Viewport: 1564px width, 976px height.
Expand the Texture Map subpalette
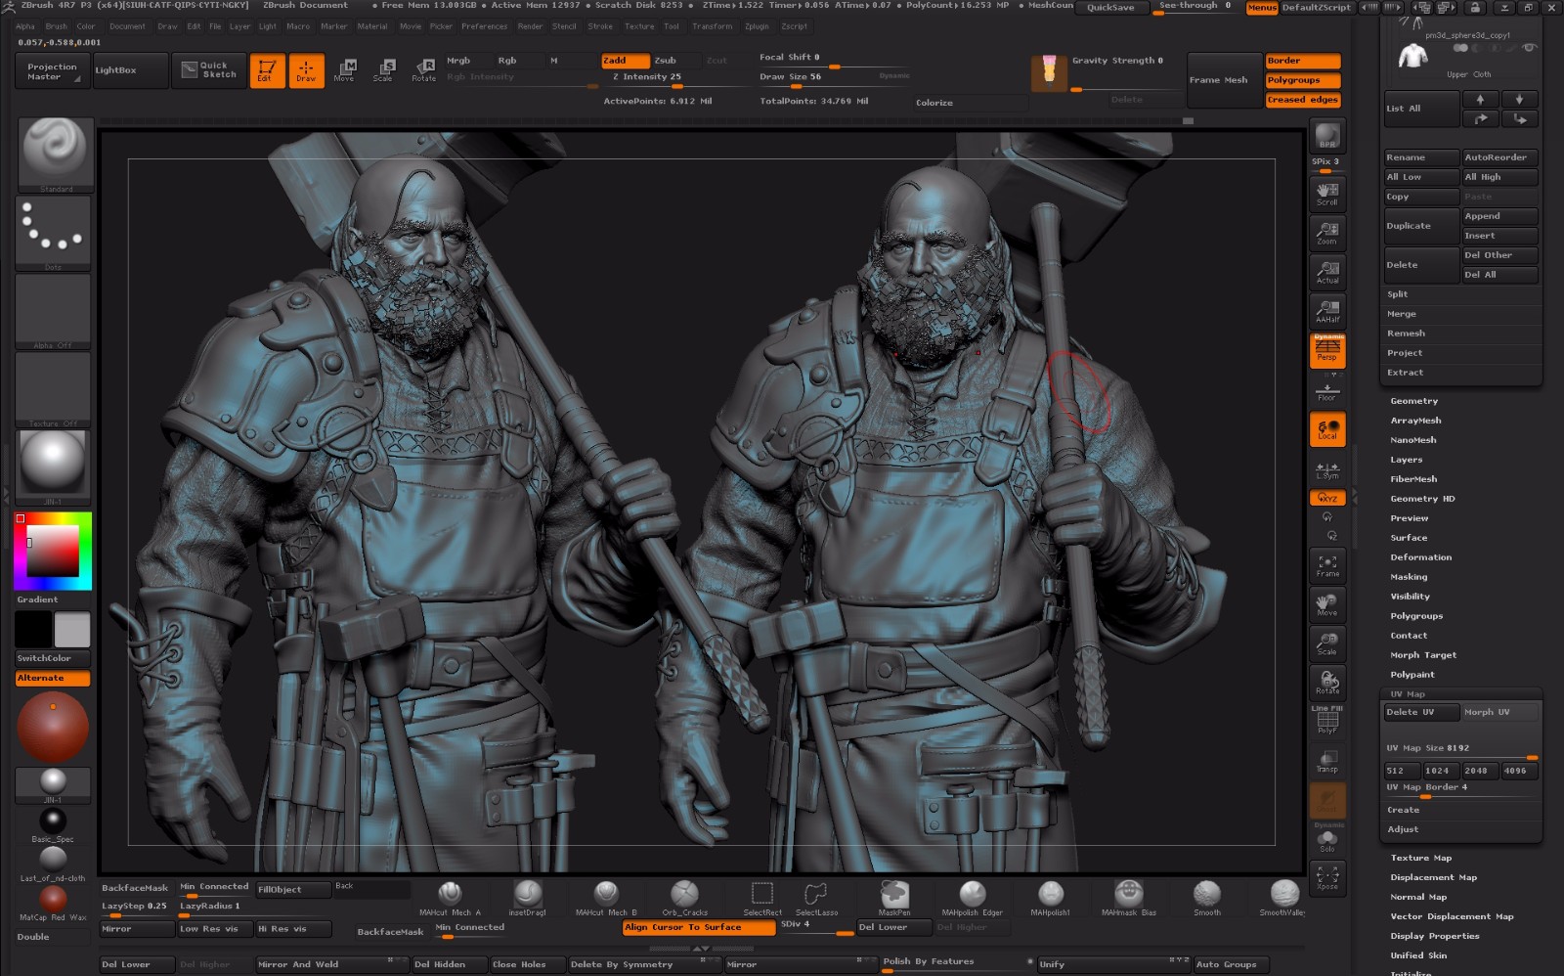pos(1421,858)
